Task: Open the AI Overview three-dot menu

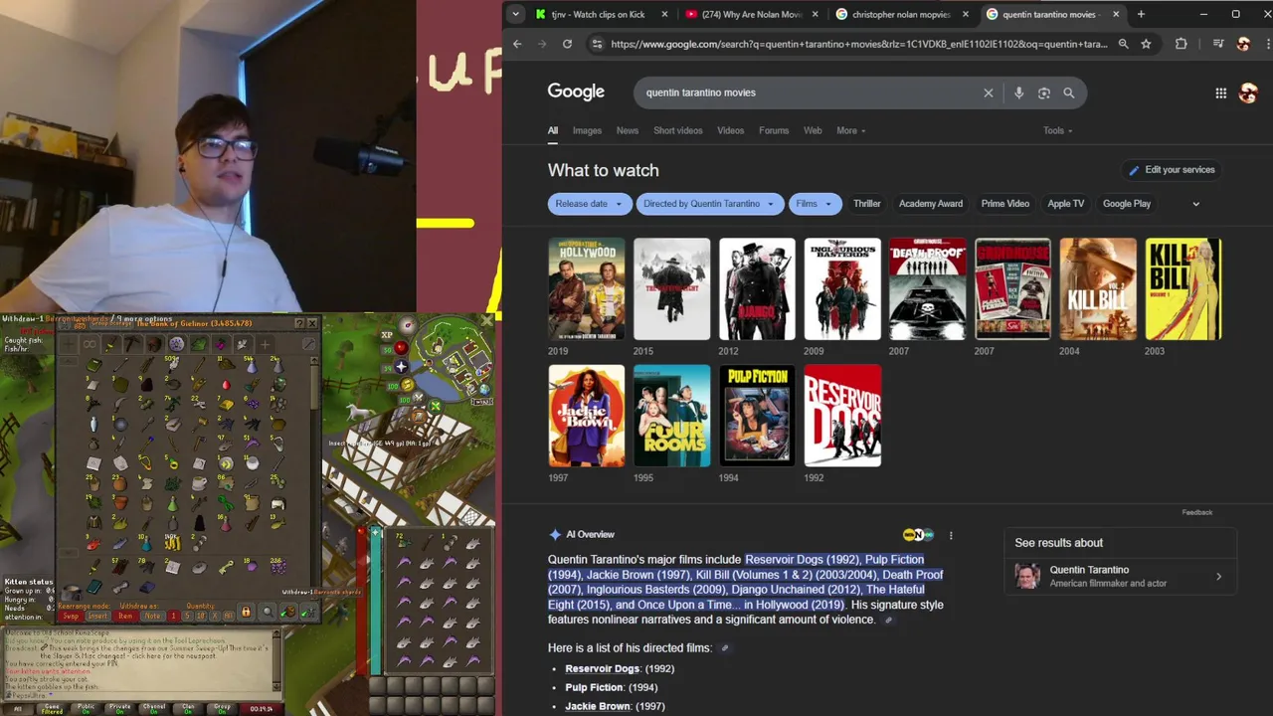Action: pos(951,535)
